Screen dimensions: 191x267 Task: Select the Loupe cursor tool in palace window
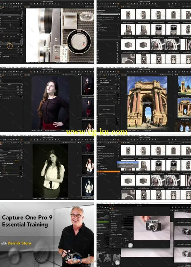(134, 72)
